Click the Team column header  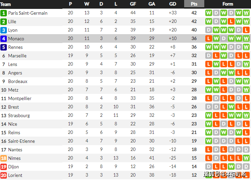pyautogui.click(x=5, y=4)
